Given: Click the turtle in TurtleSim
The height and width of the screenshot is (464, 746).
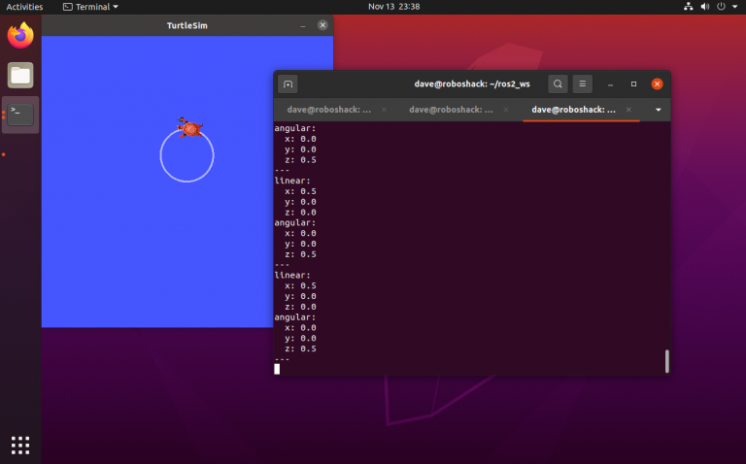Looking at the screenshot, I should click(x=190, y=128).
